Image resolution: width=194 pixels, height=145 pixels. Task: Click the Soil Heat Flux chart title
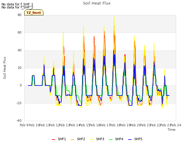tap(97, 3)
